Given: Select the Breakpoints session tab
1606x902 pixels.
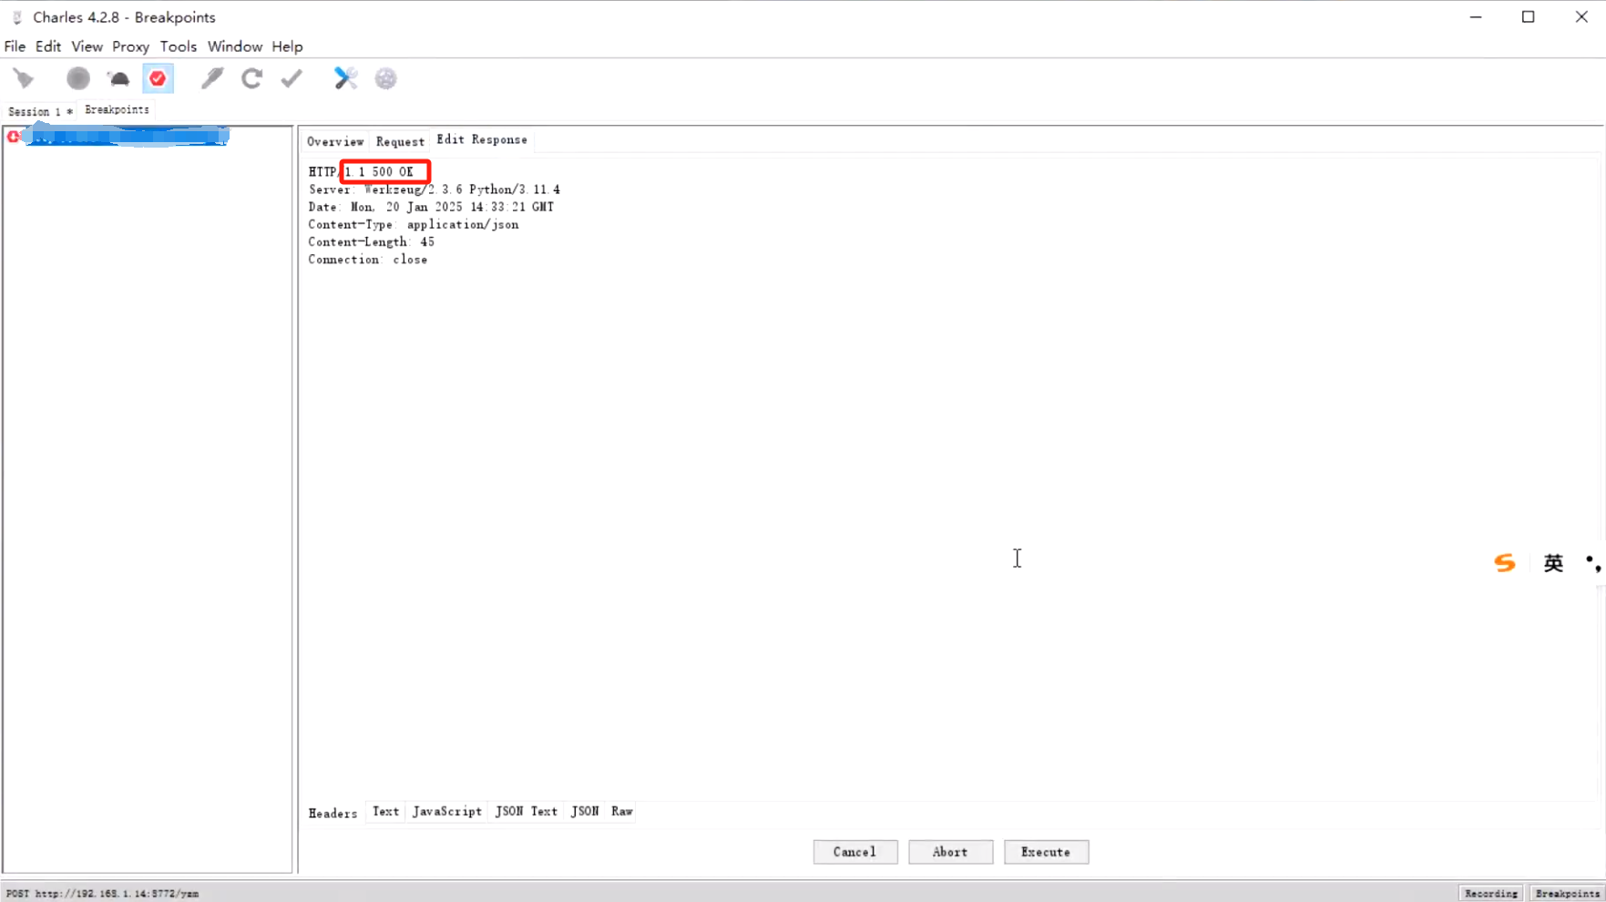Looking at the screenshot, I should (117, 109).
